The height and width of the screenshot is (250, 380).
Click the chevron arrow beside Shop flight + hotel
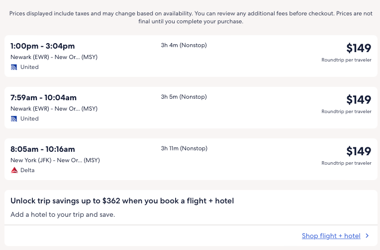point(367,236)
